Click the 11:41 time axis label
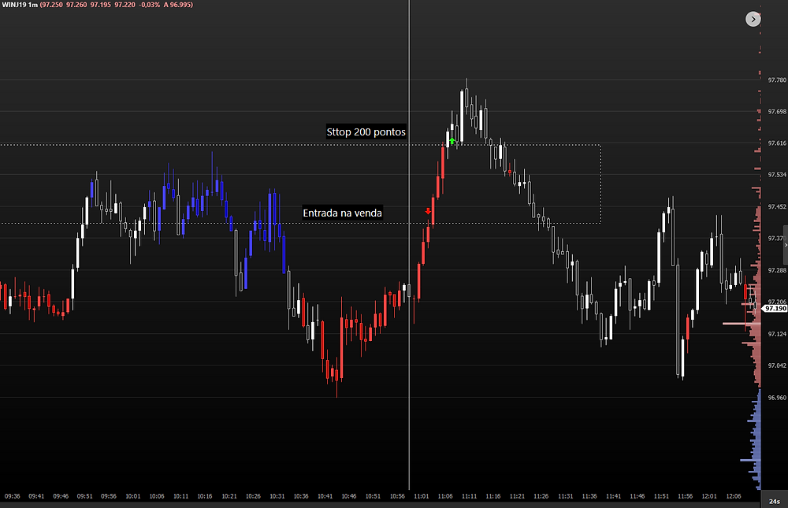788x508 pixels. tap(613, 496)
